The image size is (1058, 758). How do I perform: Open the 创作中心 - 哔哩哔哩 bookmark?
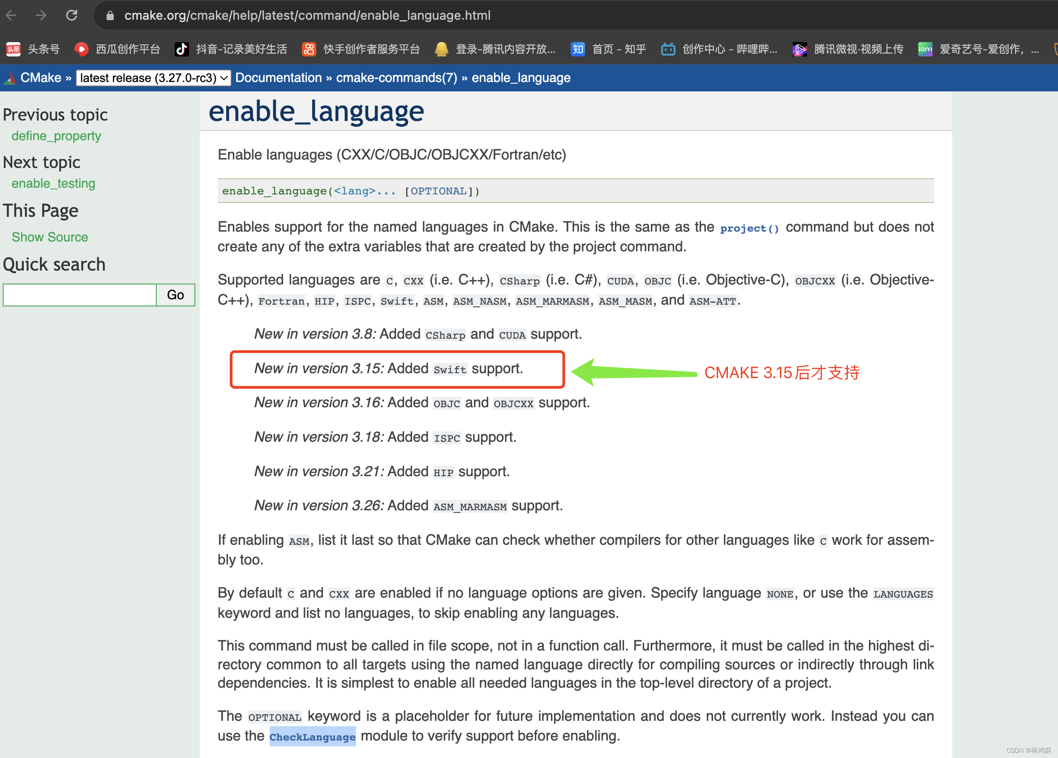point(719,49)
